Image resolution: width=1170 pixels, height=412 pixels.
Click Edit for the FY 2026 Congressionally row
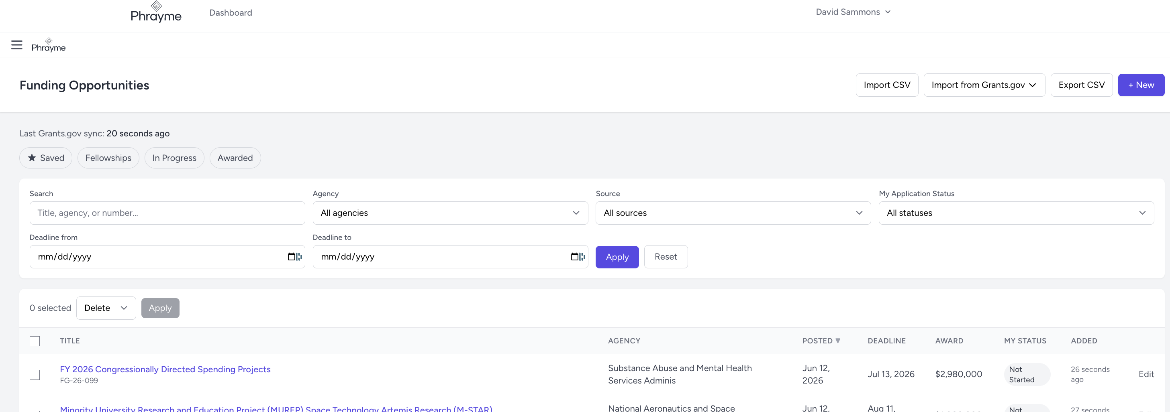[1146, 374]
